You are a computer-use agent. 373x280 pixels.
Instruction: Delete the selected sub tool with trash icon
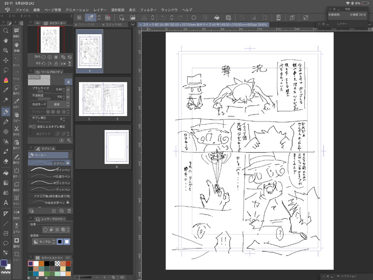click(69, 211)
